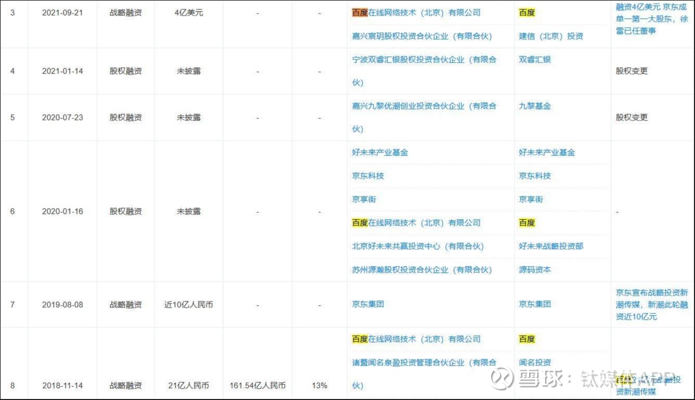Image resolution: width=695 pixels, height=400 pixels.
Task: Click 好未来产业基金 in the investor column
Action: click(380, 152)
